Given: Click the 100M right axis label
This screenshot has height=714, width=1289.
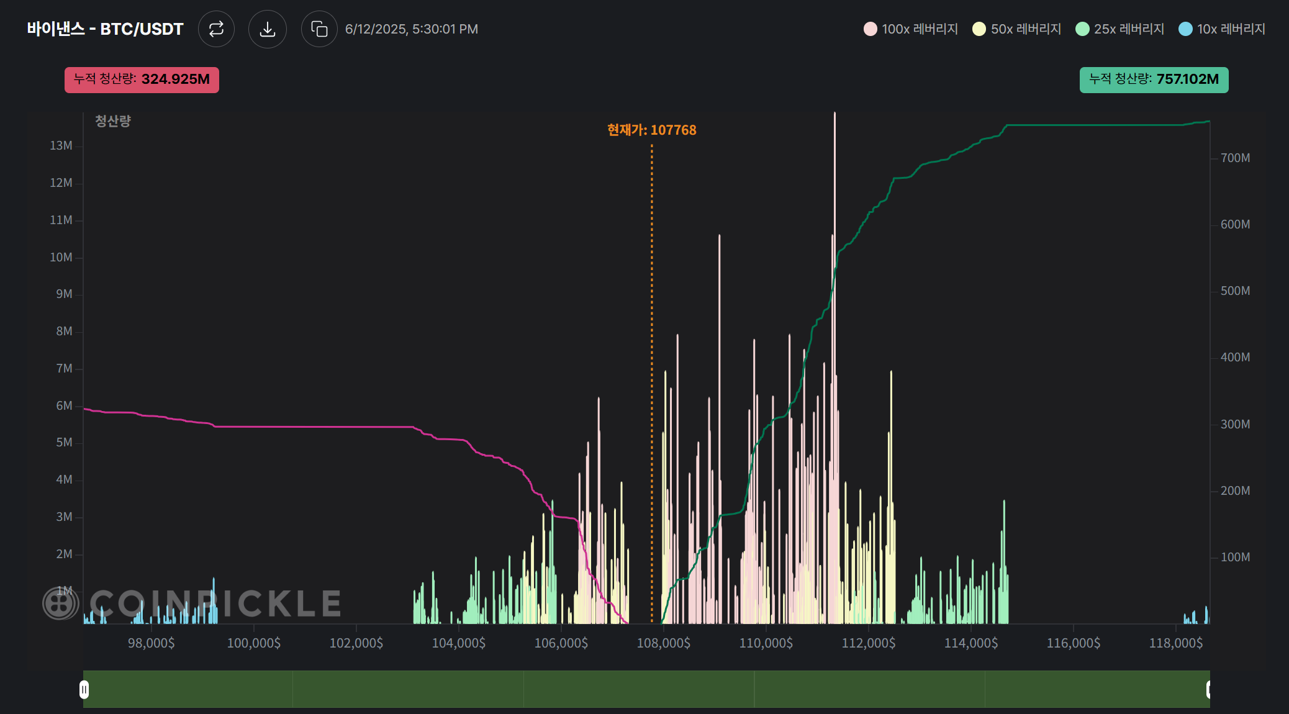Looking at the screenshot, I should point(1235,557).
